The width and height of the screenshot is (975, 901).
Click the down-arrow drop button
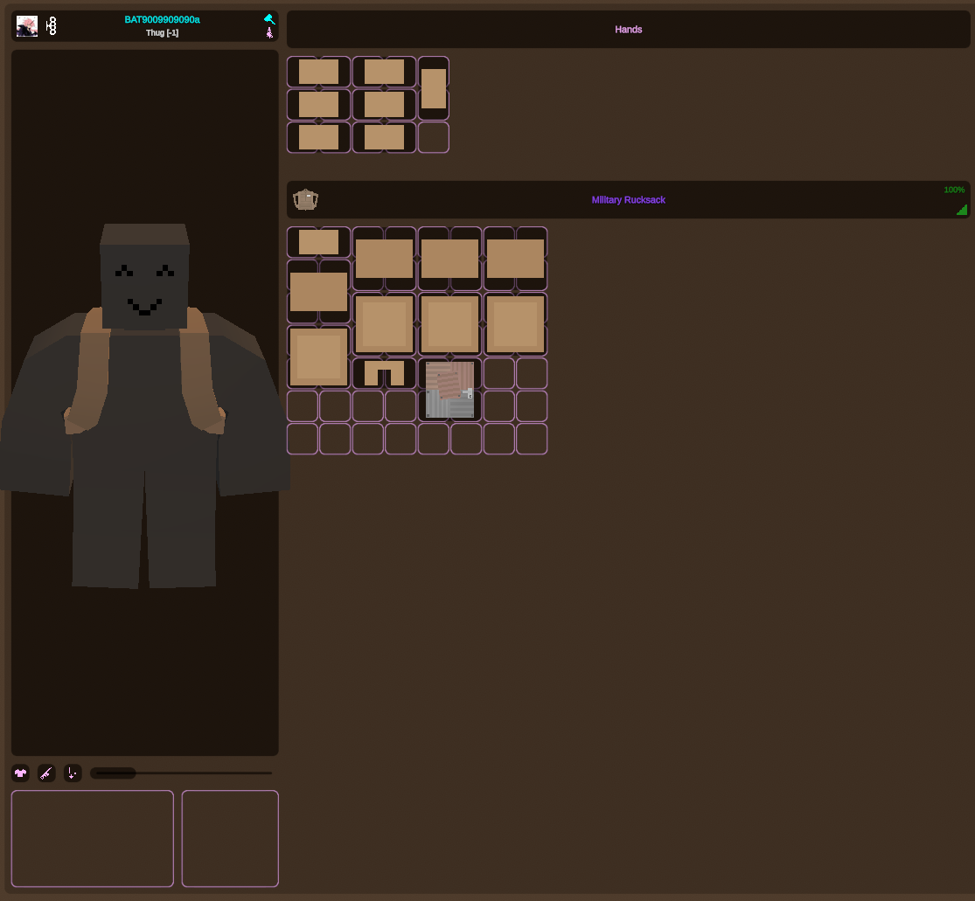pos(73,773)
